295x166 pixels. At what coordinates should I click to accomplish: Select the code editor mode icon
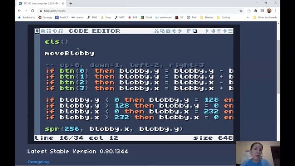(x=37, y=31)
